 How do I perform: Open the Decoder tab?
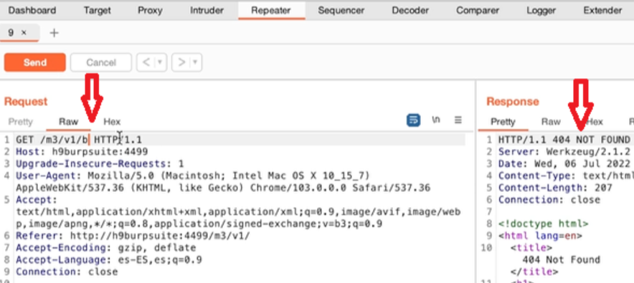pos(410,10)
